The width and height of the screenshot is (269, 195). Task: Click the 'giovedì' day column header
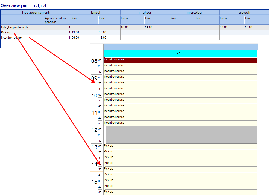[244, 12]
